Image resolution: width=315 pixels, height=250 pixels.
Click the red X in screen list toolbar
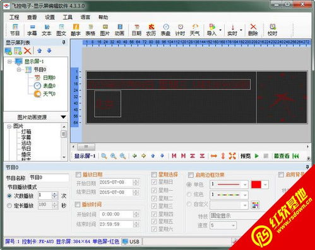pos(28,50)
